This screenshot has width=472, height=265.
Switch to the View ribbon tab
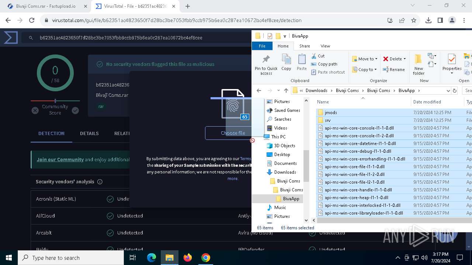click(325, 46)
